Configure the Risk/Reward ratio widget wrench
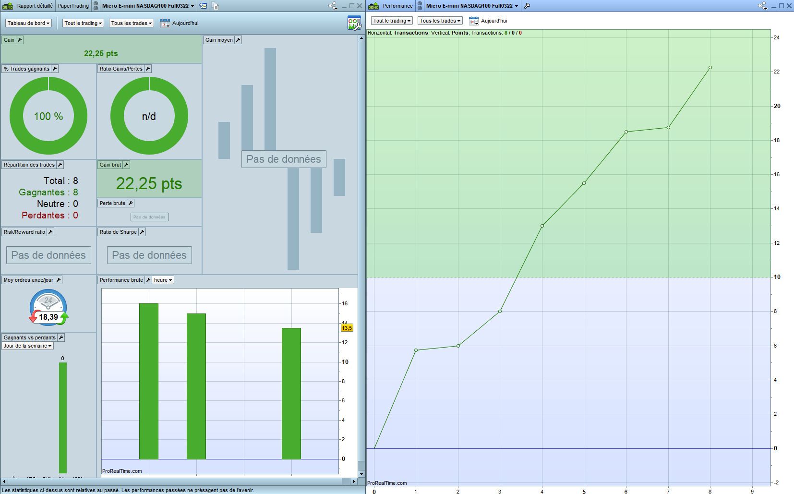This screenshot has width=794, height=494. coord(50,232)
